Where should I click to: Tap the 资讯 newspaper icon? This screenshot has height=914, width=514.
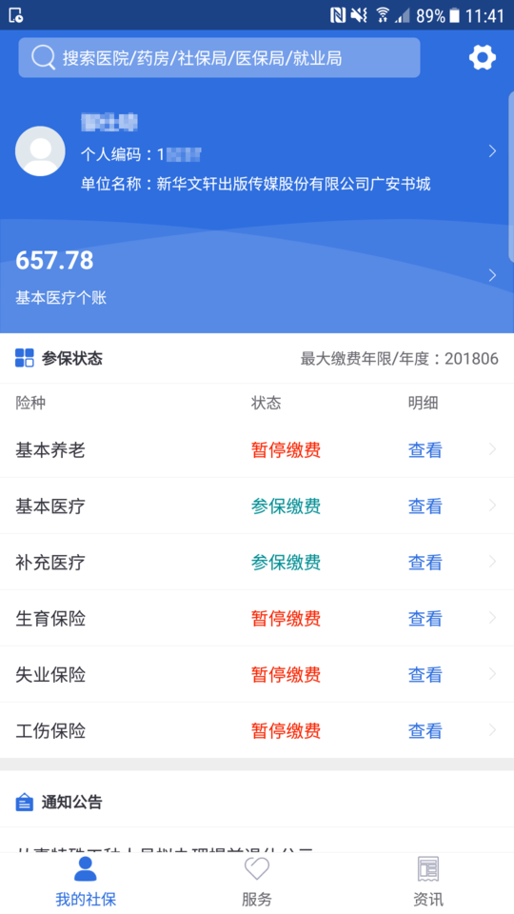tap(428, 869)
